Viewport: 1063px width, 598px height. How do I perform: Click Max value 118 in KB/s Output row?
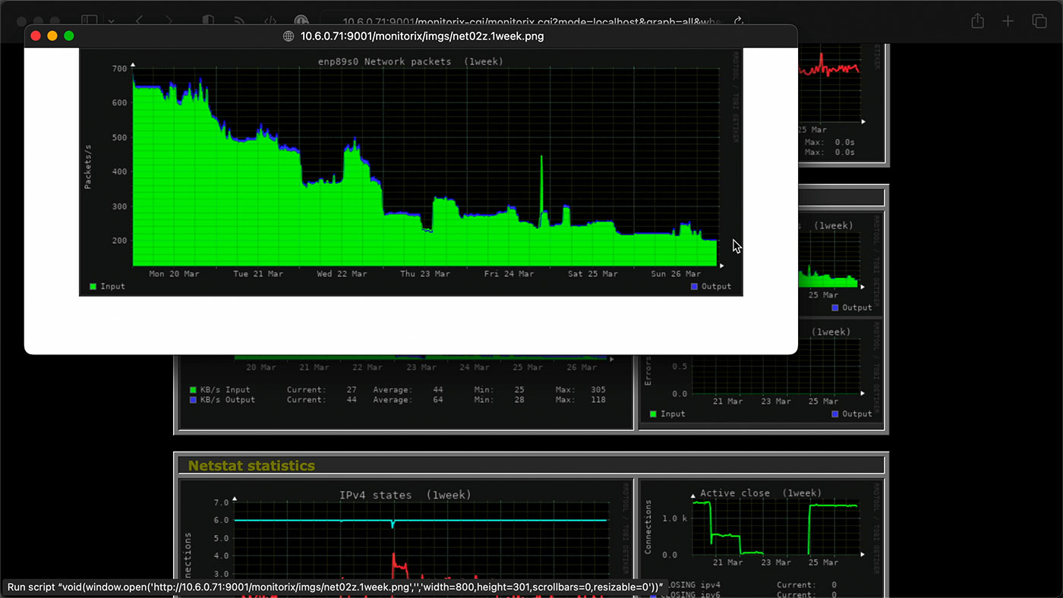(x=597, y=400)
